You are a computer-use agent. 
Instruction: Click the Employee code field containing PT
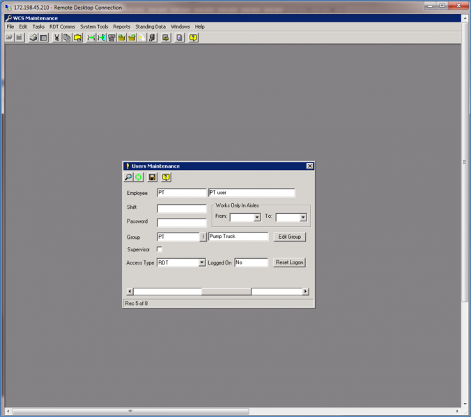click(182, 193)
